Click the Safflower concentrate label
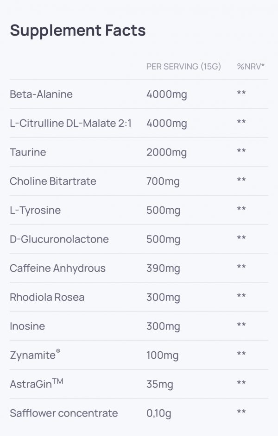The height and width of the screenshot is (436, 278). (x=64, y=413)
